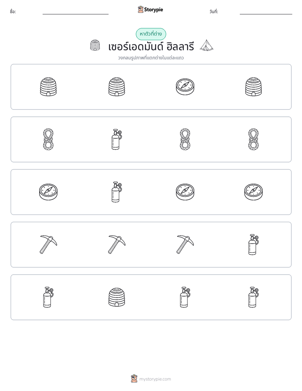The width and height of the screenshot is (302, 391).
Task: Click the first oxygen tank in bottom row
Action: coord(48,297)
